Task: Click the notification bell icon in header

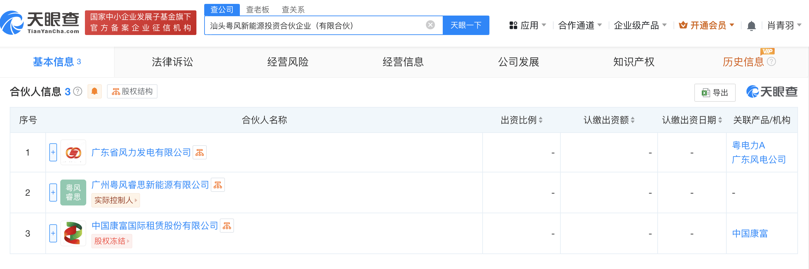Action: [x=751, y=26]
